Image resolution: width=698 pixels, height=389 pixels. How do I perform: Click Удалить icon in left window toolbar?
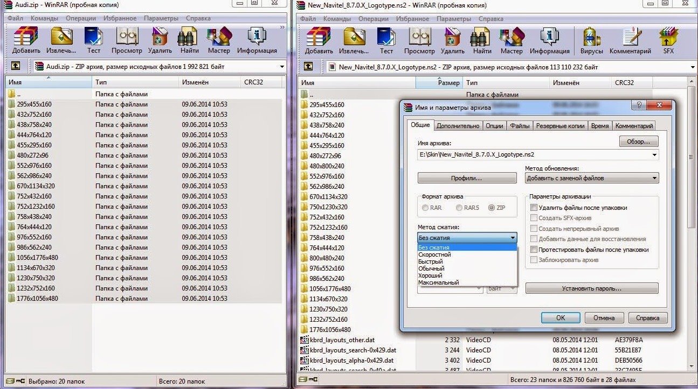(x=160, y=40)
